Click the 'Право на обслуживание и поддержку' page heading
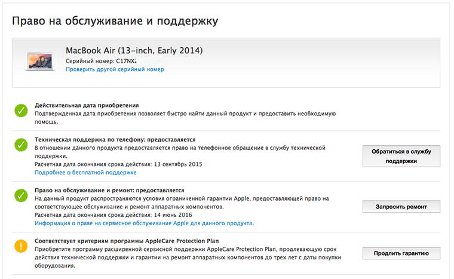 [115, 21]
